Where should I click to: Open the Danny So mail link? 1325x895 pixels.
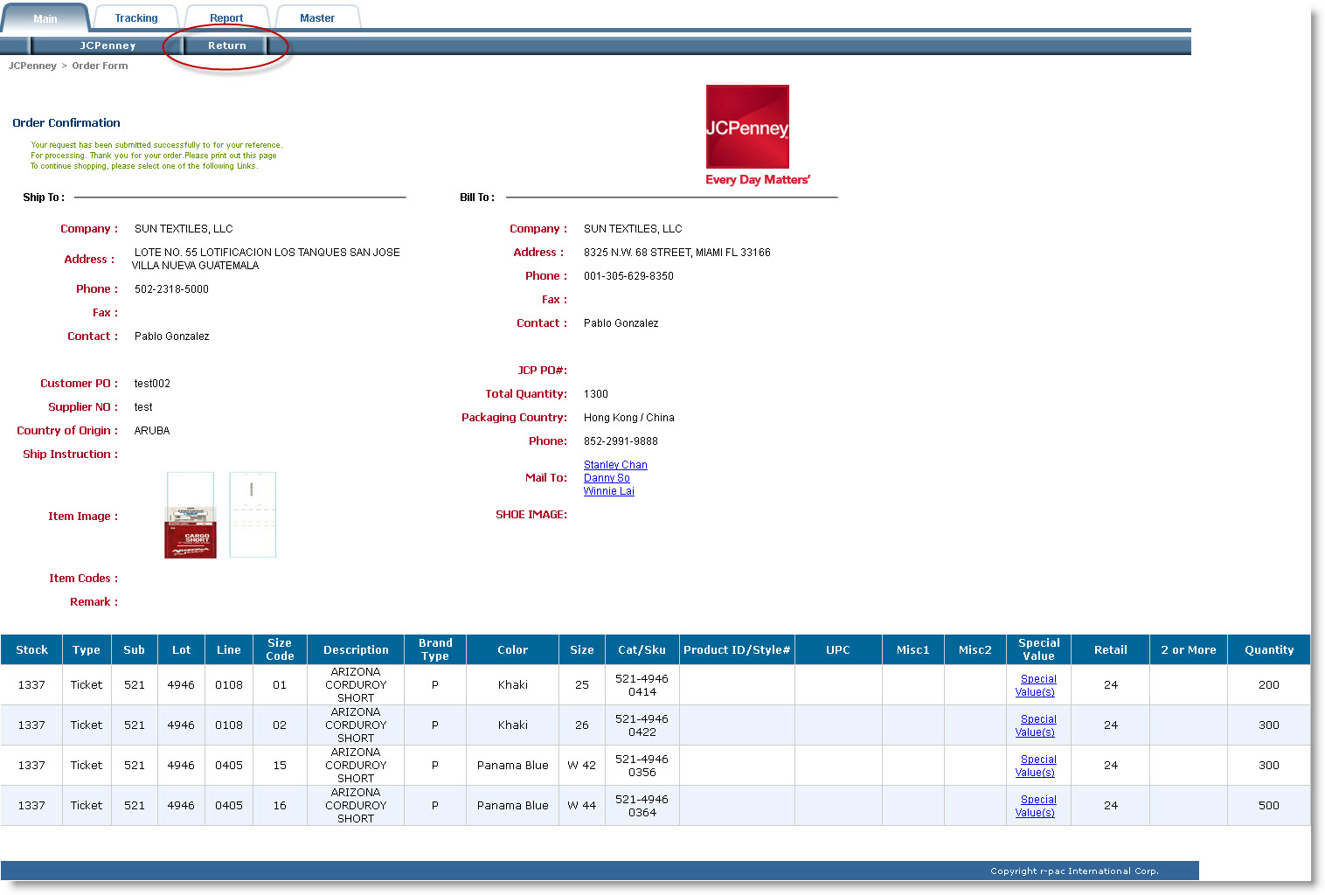pyautogui.click(x=607, y=478)
